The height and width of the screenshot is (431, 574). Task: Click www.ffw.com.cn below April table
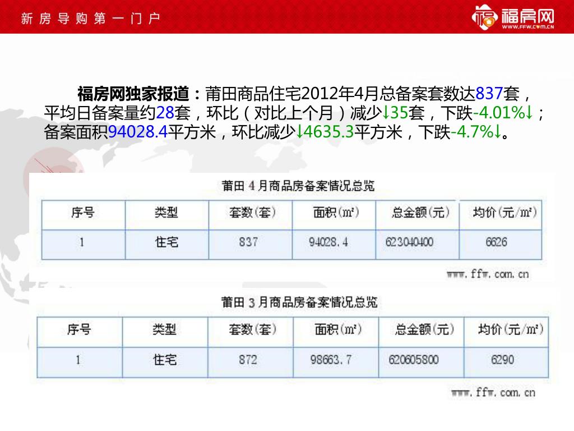(x=488, y=274)
